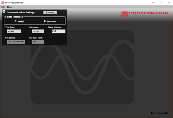Click the Select Interface group label
The height and width of the screenshot is (118, 173).
14,17
